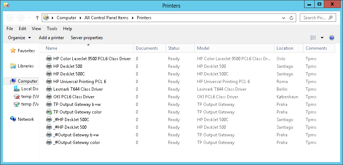Image resolution: width=343 pixels, height=165 pixels.
Task: Click the Roma location cell
Action: [282, 82]
